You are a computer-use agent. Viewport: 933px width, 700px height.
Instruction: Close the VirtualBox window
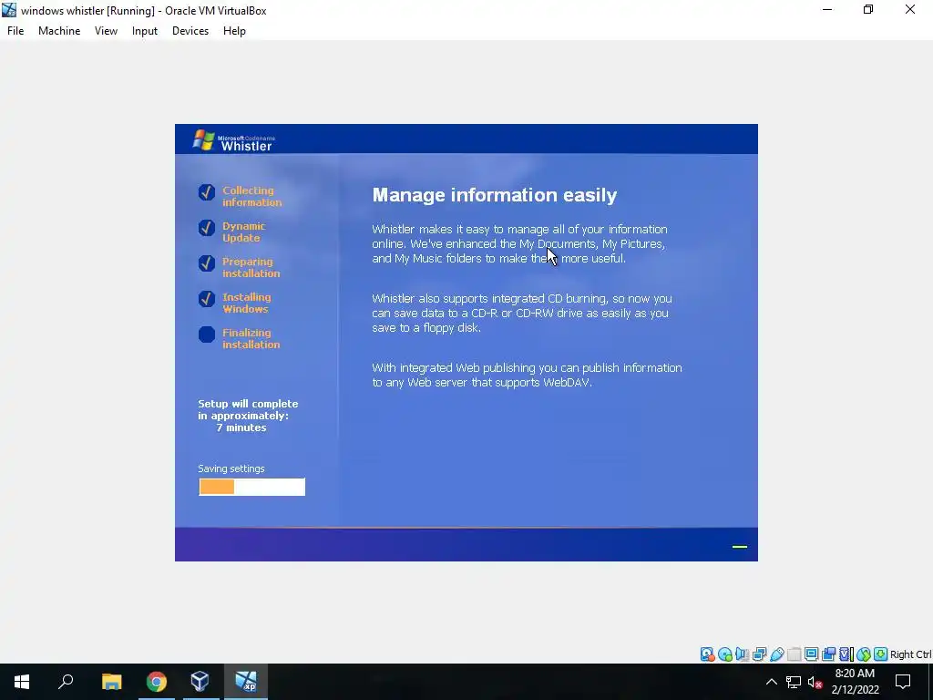910,10
